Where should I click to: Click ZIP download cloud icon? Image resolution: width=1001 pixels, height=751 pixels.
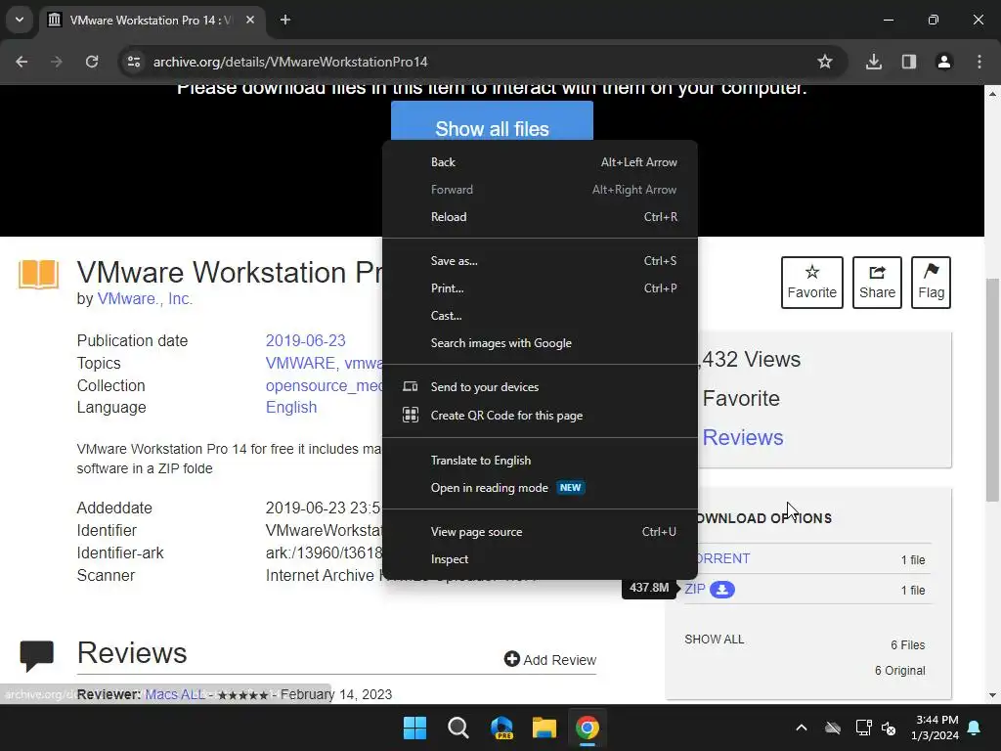(x=722, y=590)
